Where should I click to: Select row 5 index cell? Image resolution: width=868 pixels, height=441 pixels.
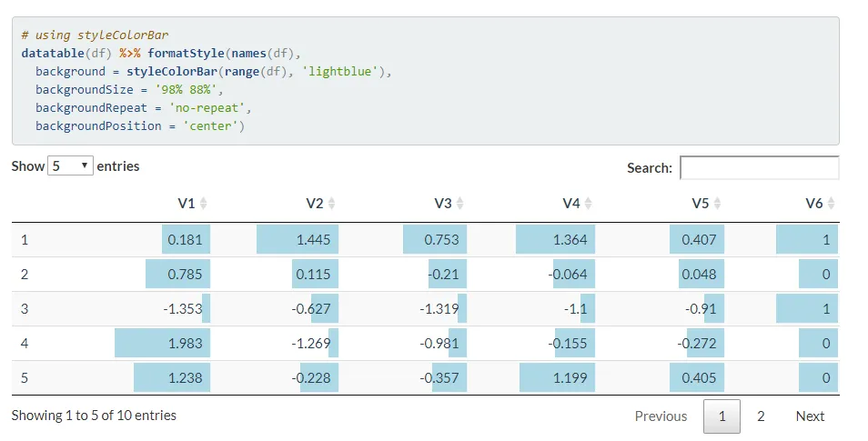coord(25,378)
